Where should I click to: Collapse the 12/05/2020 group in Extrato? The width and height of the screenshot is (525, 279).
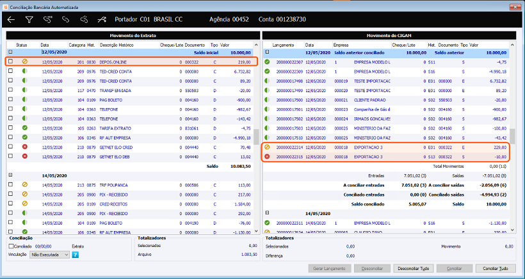(10, 52)
